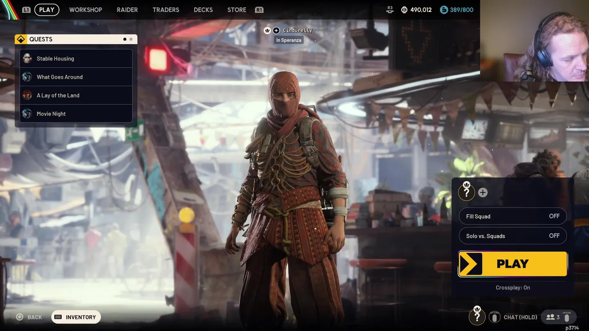Click the R1 next-tab button icon
The width and height of the screenshot is (589, 331).
pos(259,10)
